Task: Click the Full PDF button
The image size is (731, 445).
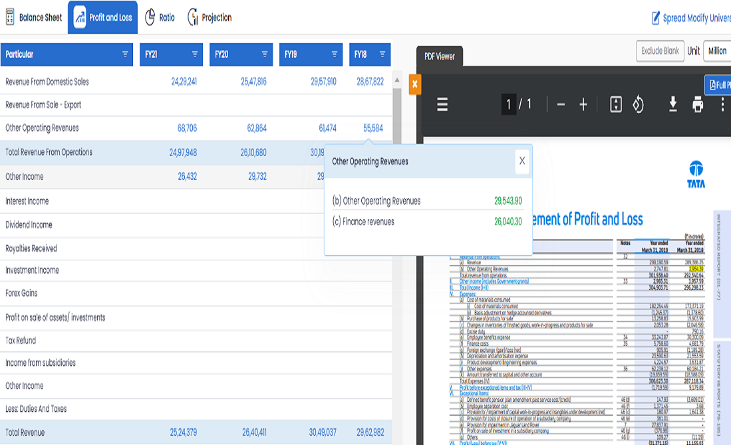Action: coord(718,85)
